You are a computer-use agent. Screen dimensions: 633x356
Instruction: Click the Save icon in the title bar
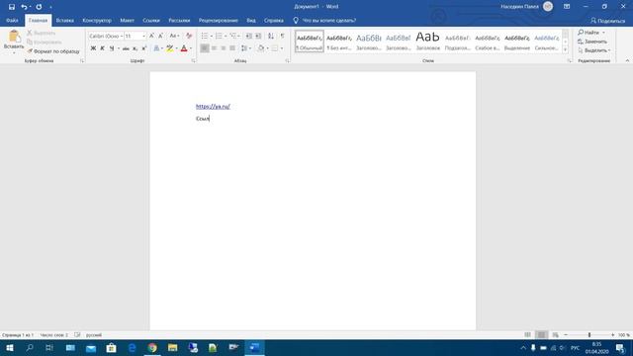12,7
